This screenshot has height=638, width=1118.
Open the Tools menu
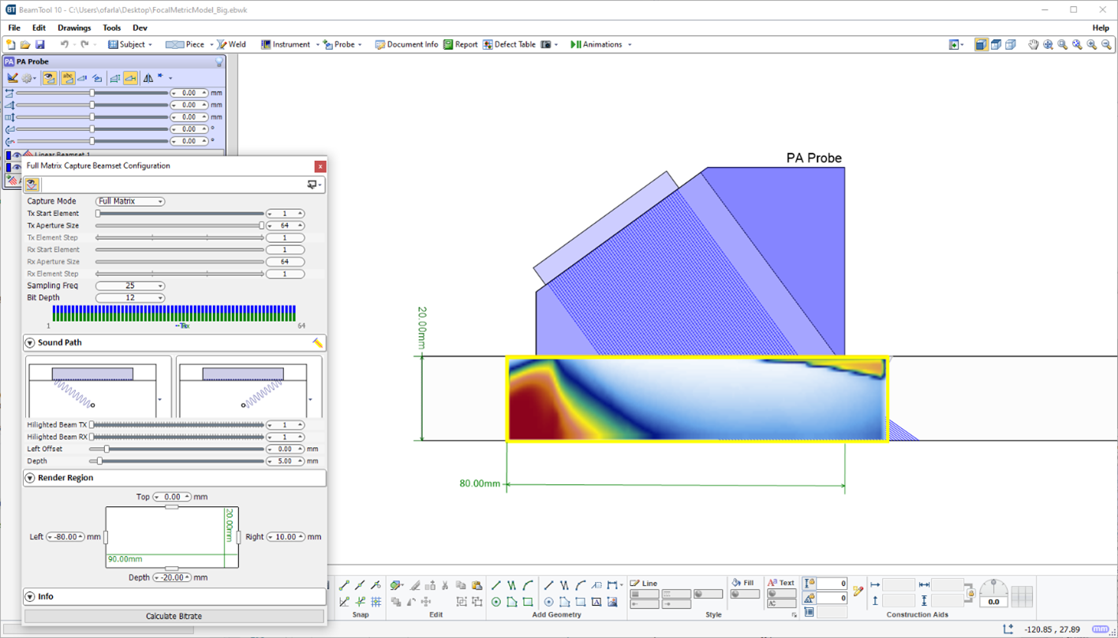(x=111, y=28)
